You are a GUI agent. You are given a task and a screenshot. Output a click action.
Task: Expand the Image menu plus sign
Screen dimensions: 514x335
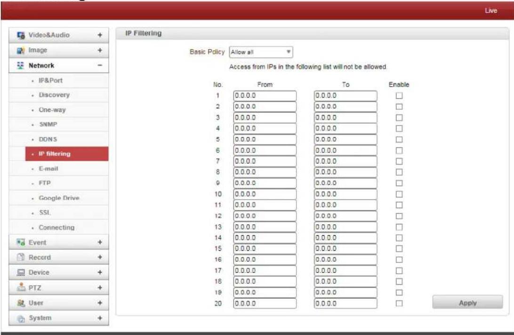pos(100,50)
